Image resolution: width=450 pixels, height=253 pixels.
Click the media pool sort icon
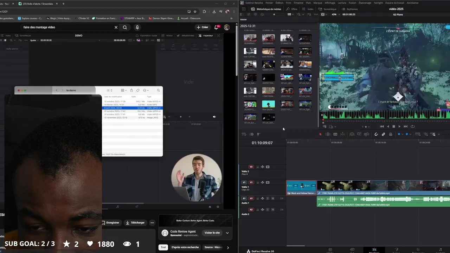click(x=309, y=14)
